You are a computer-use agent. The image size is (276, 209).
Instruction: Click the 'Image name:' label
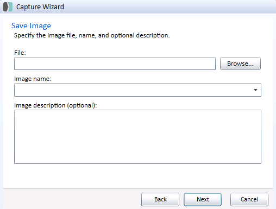tap(33, 79)
